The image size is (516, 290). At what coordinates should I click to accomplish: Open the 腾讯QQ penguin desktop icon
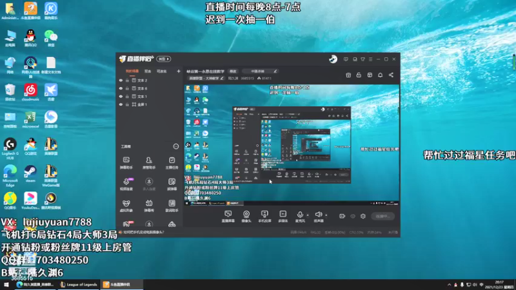30,38
